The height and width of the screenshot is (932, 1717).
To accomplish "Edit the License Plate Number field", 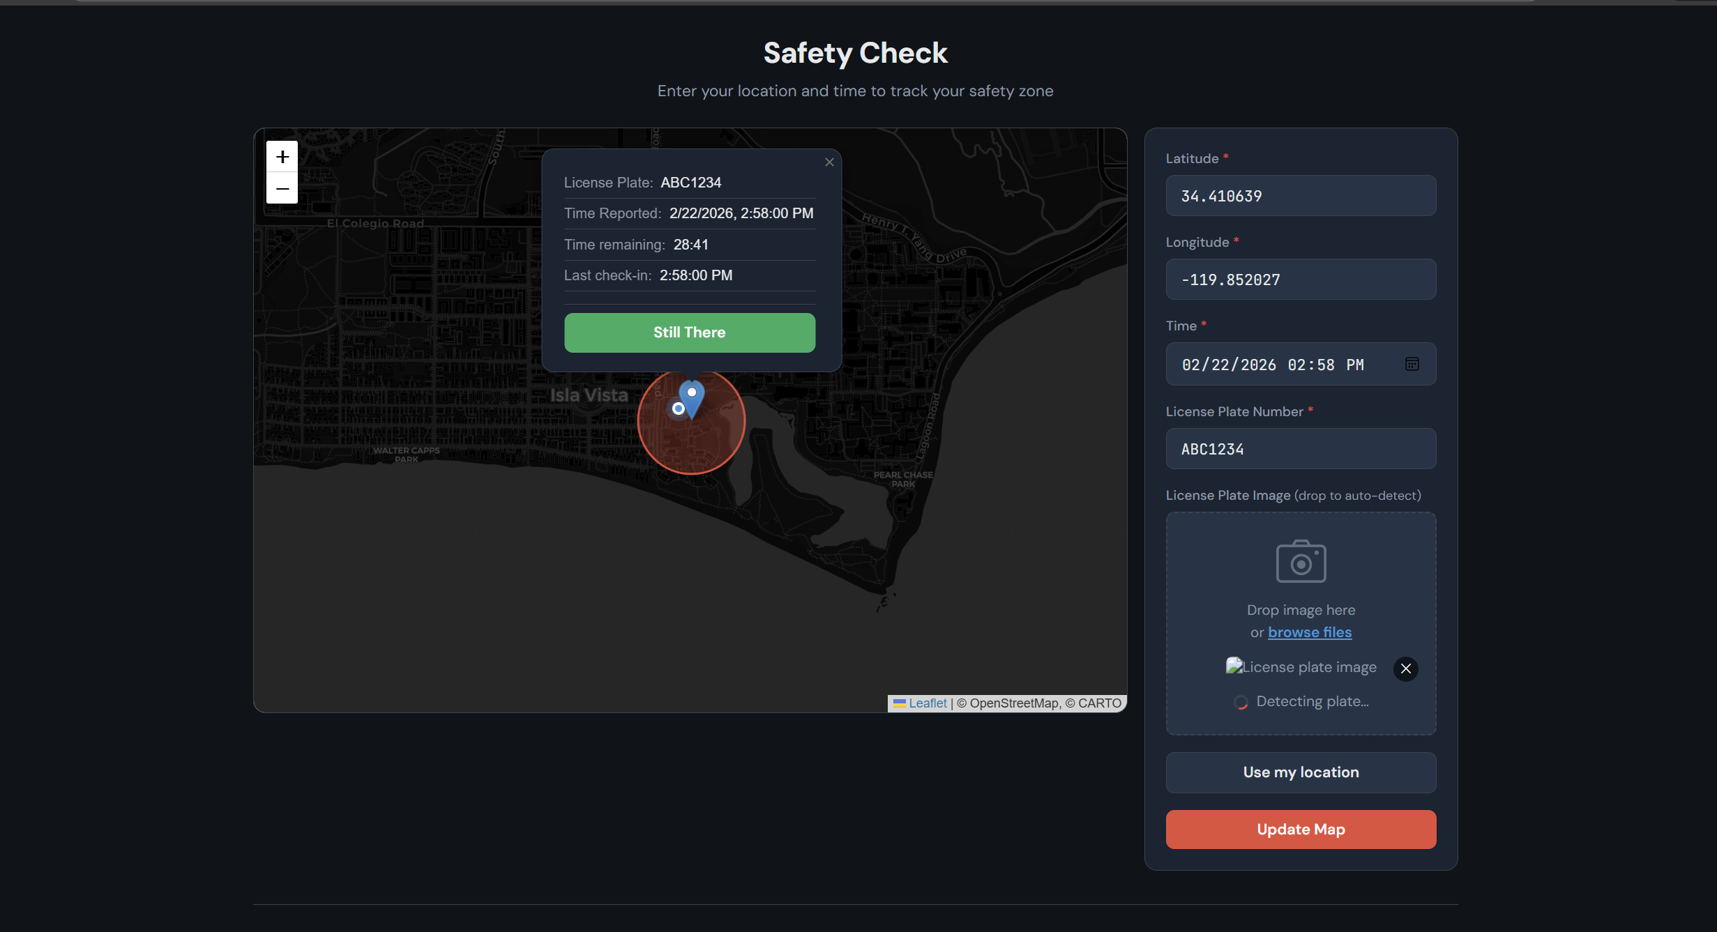I will pos(1301,449).
